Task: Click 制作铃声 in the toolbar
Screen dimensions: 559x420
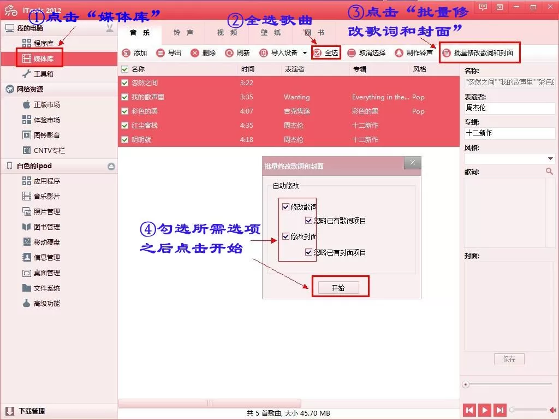Action: 414,53
